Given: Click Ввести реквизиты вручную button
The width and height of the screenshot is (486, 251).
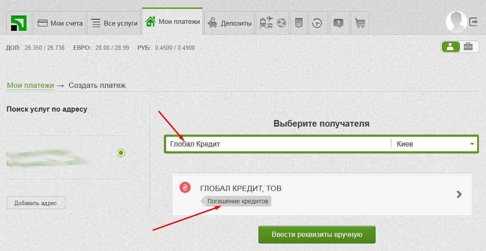Looking at the screenshot, I should (x=317, y=235).
